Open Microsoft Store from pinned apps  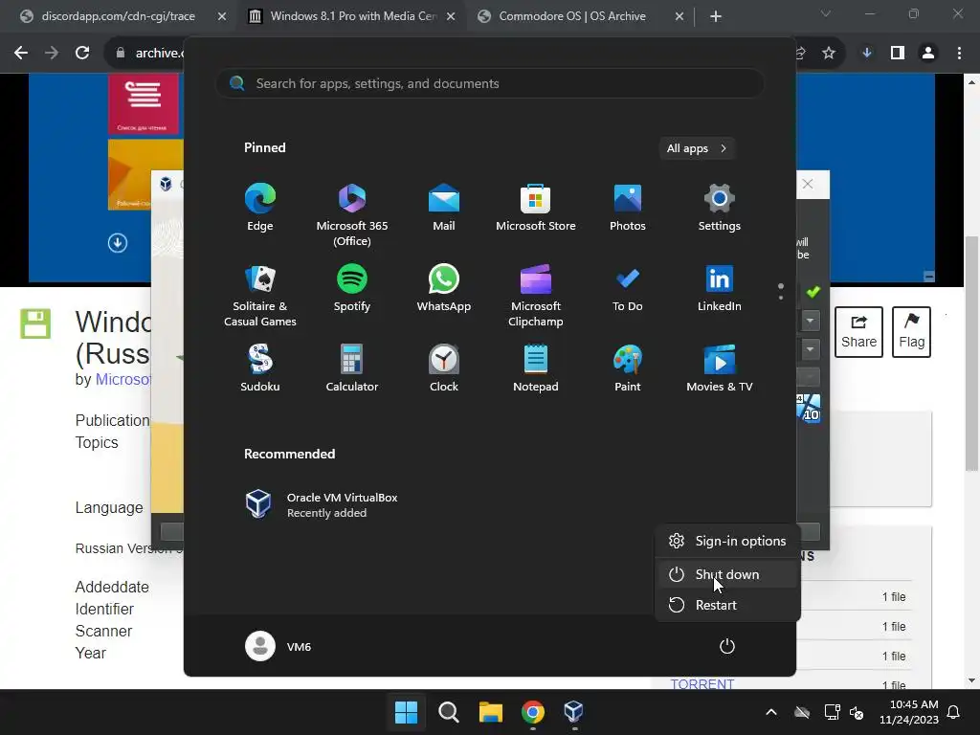(x=536, y=207)
